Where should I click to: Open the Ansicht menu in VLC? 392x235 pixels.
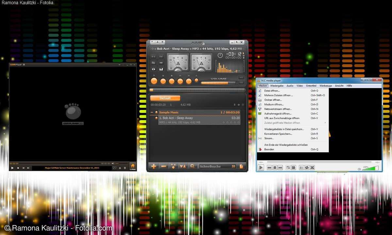(x=339, y=86)
